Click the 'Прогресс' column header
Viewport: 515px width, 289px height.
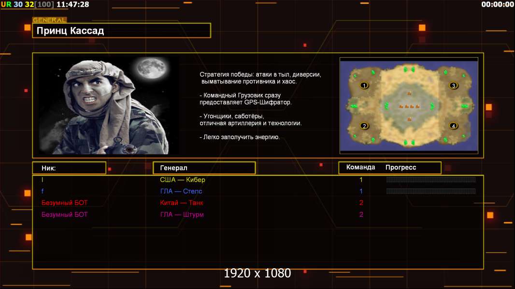point(401,168)
